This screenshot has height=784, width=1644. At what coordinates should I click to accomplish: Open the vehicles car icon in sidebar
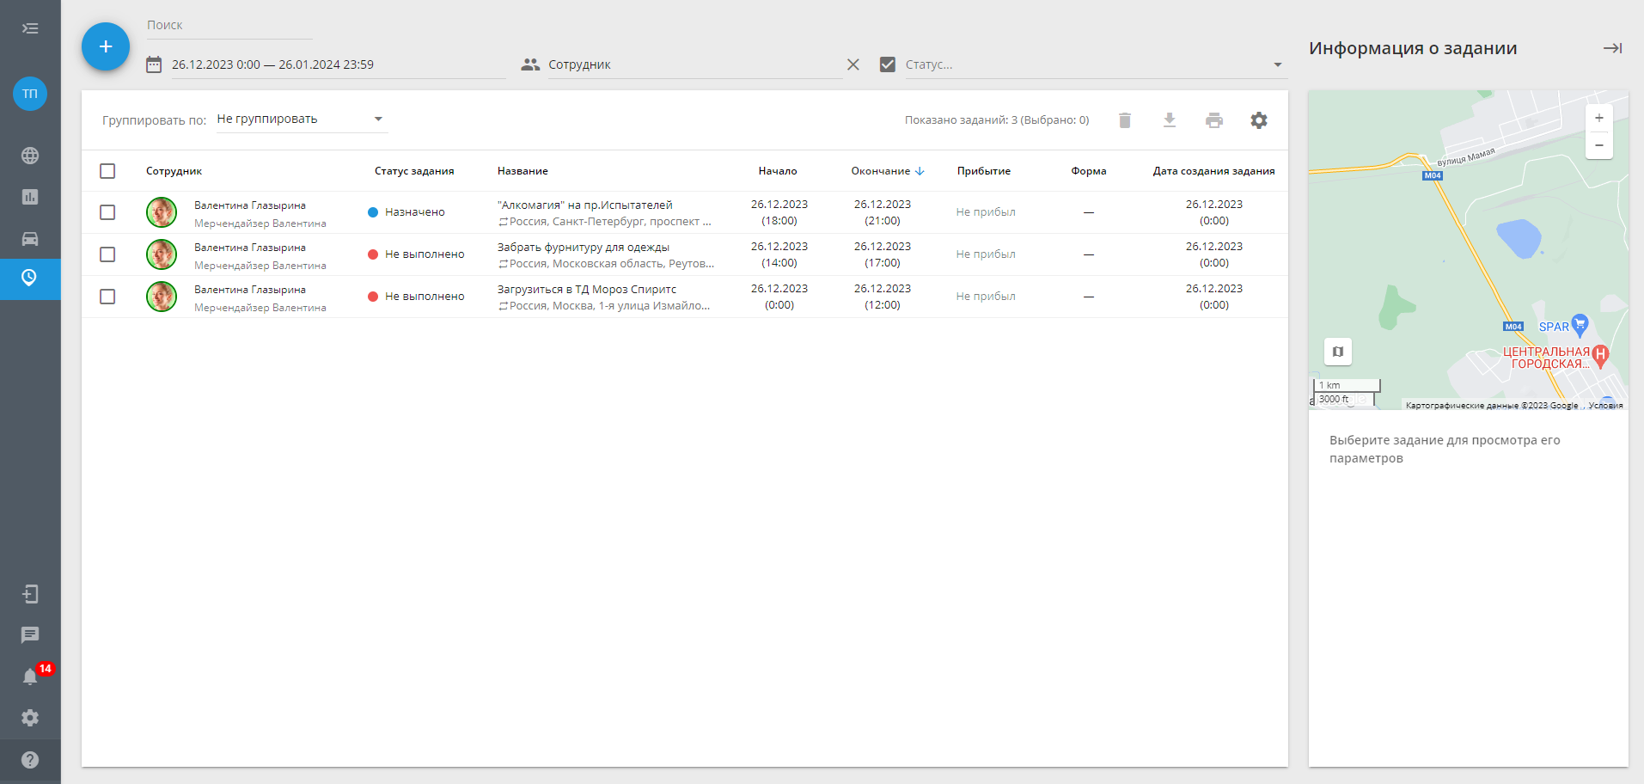[x=30, y=239]
